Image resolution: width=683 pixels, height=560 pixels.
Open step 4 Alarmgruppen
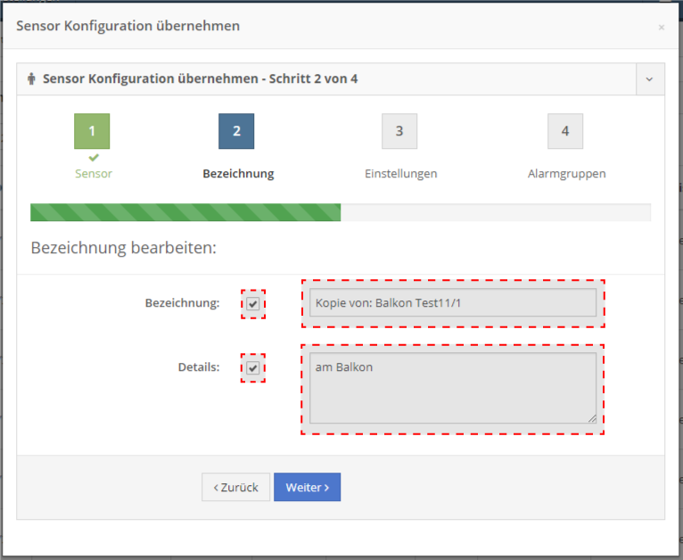point(565,131)
